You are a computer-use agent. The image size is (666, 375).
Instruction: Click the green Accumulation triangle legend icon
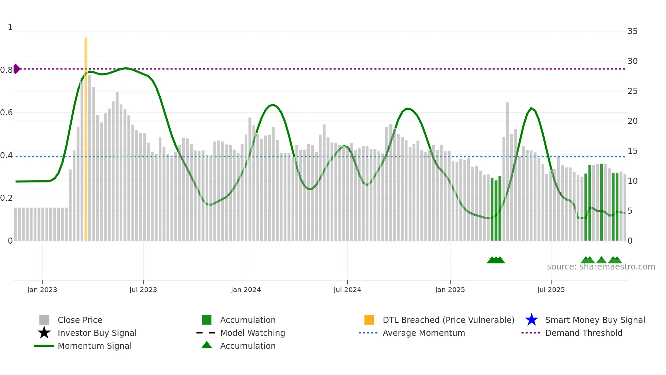(207, 345)
